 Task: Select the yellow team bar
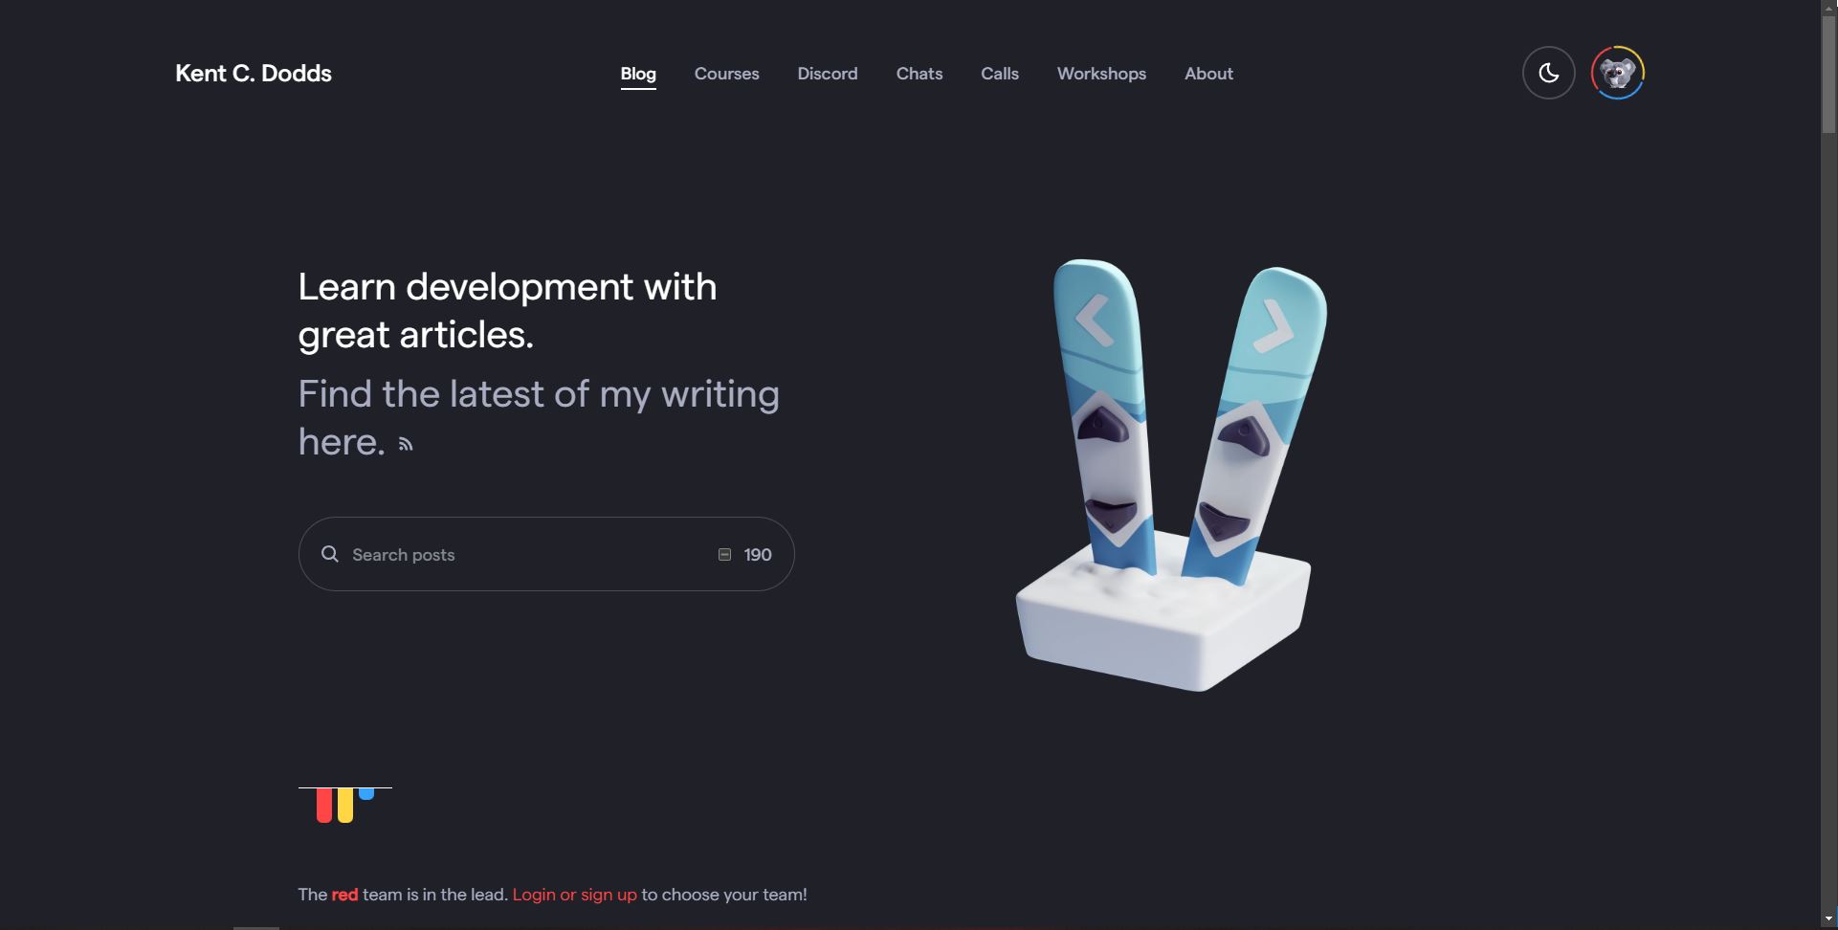point(345,805)
